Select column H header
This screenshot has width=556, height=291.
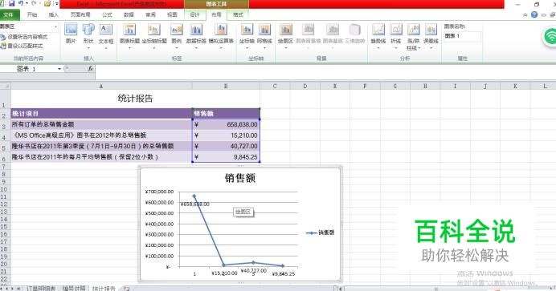click(x=425, y=86)
